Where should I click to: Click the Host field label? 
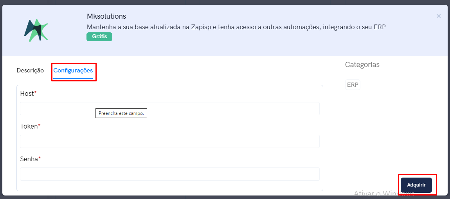pos(27,93)
